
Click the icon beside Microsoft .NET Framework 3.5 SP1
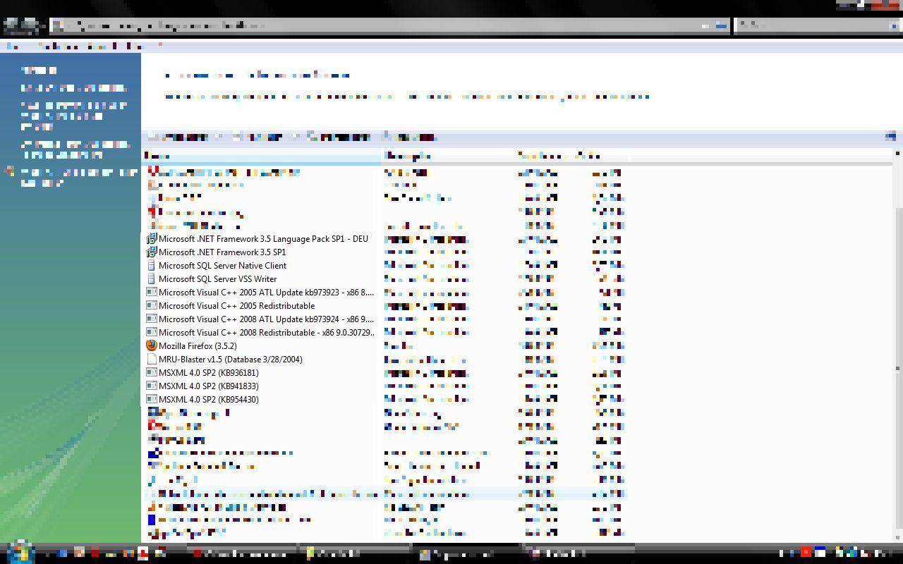click(x=151, y=252)
